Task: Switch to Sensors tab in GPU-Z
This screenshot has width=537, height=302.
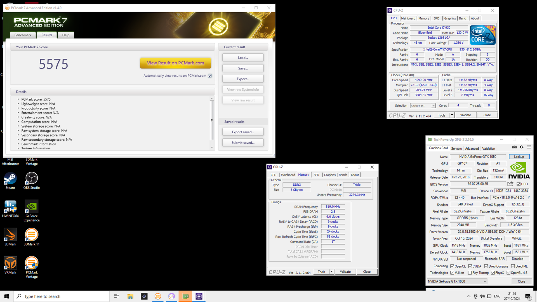Action: 456,148
